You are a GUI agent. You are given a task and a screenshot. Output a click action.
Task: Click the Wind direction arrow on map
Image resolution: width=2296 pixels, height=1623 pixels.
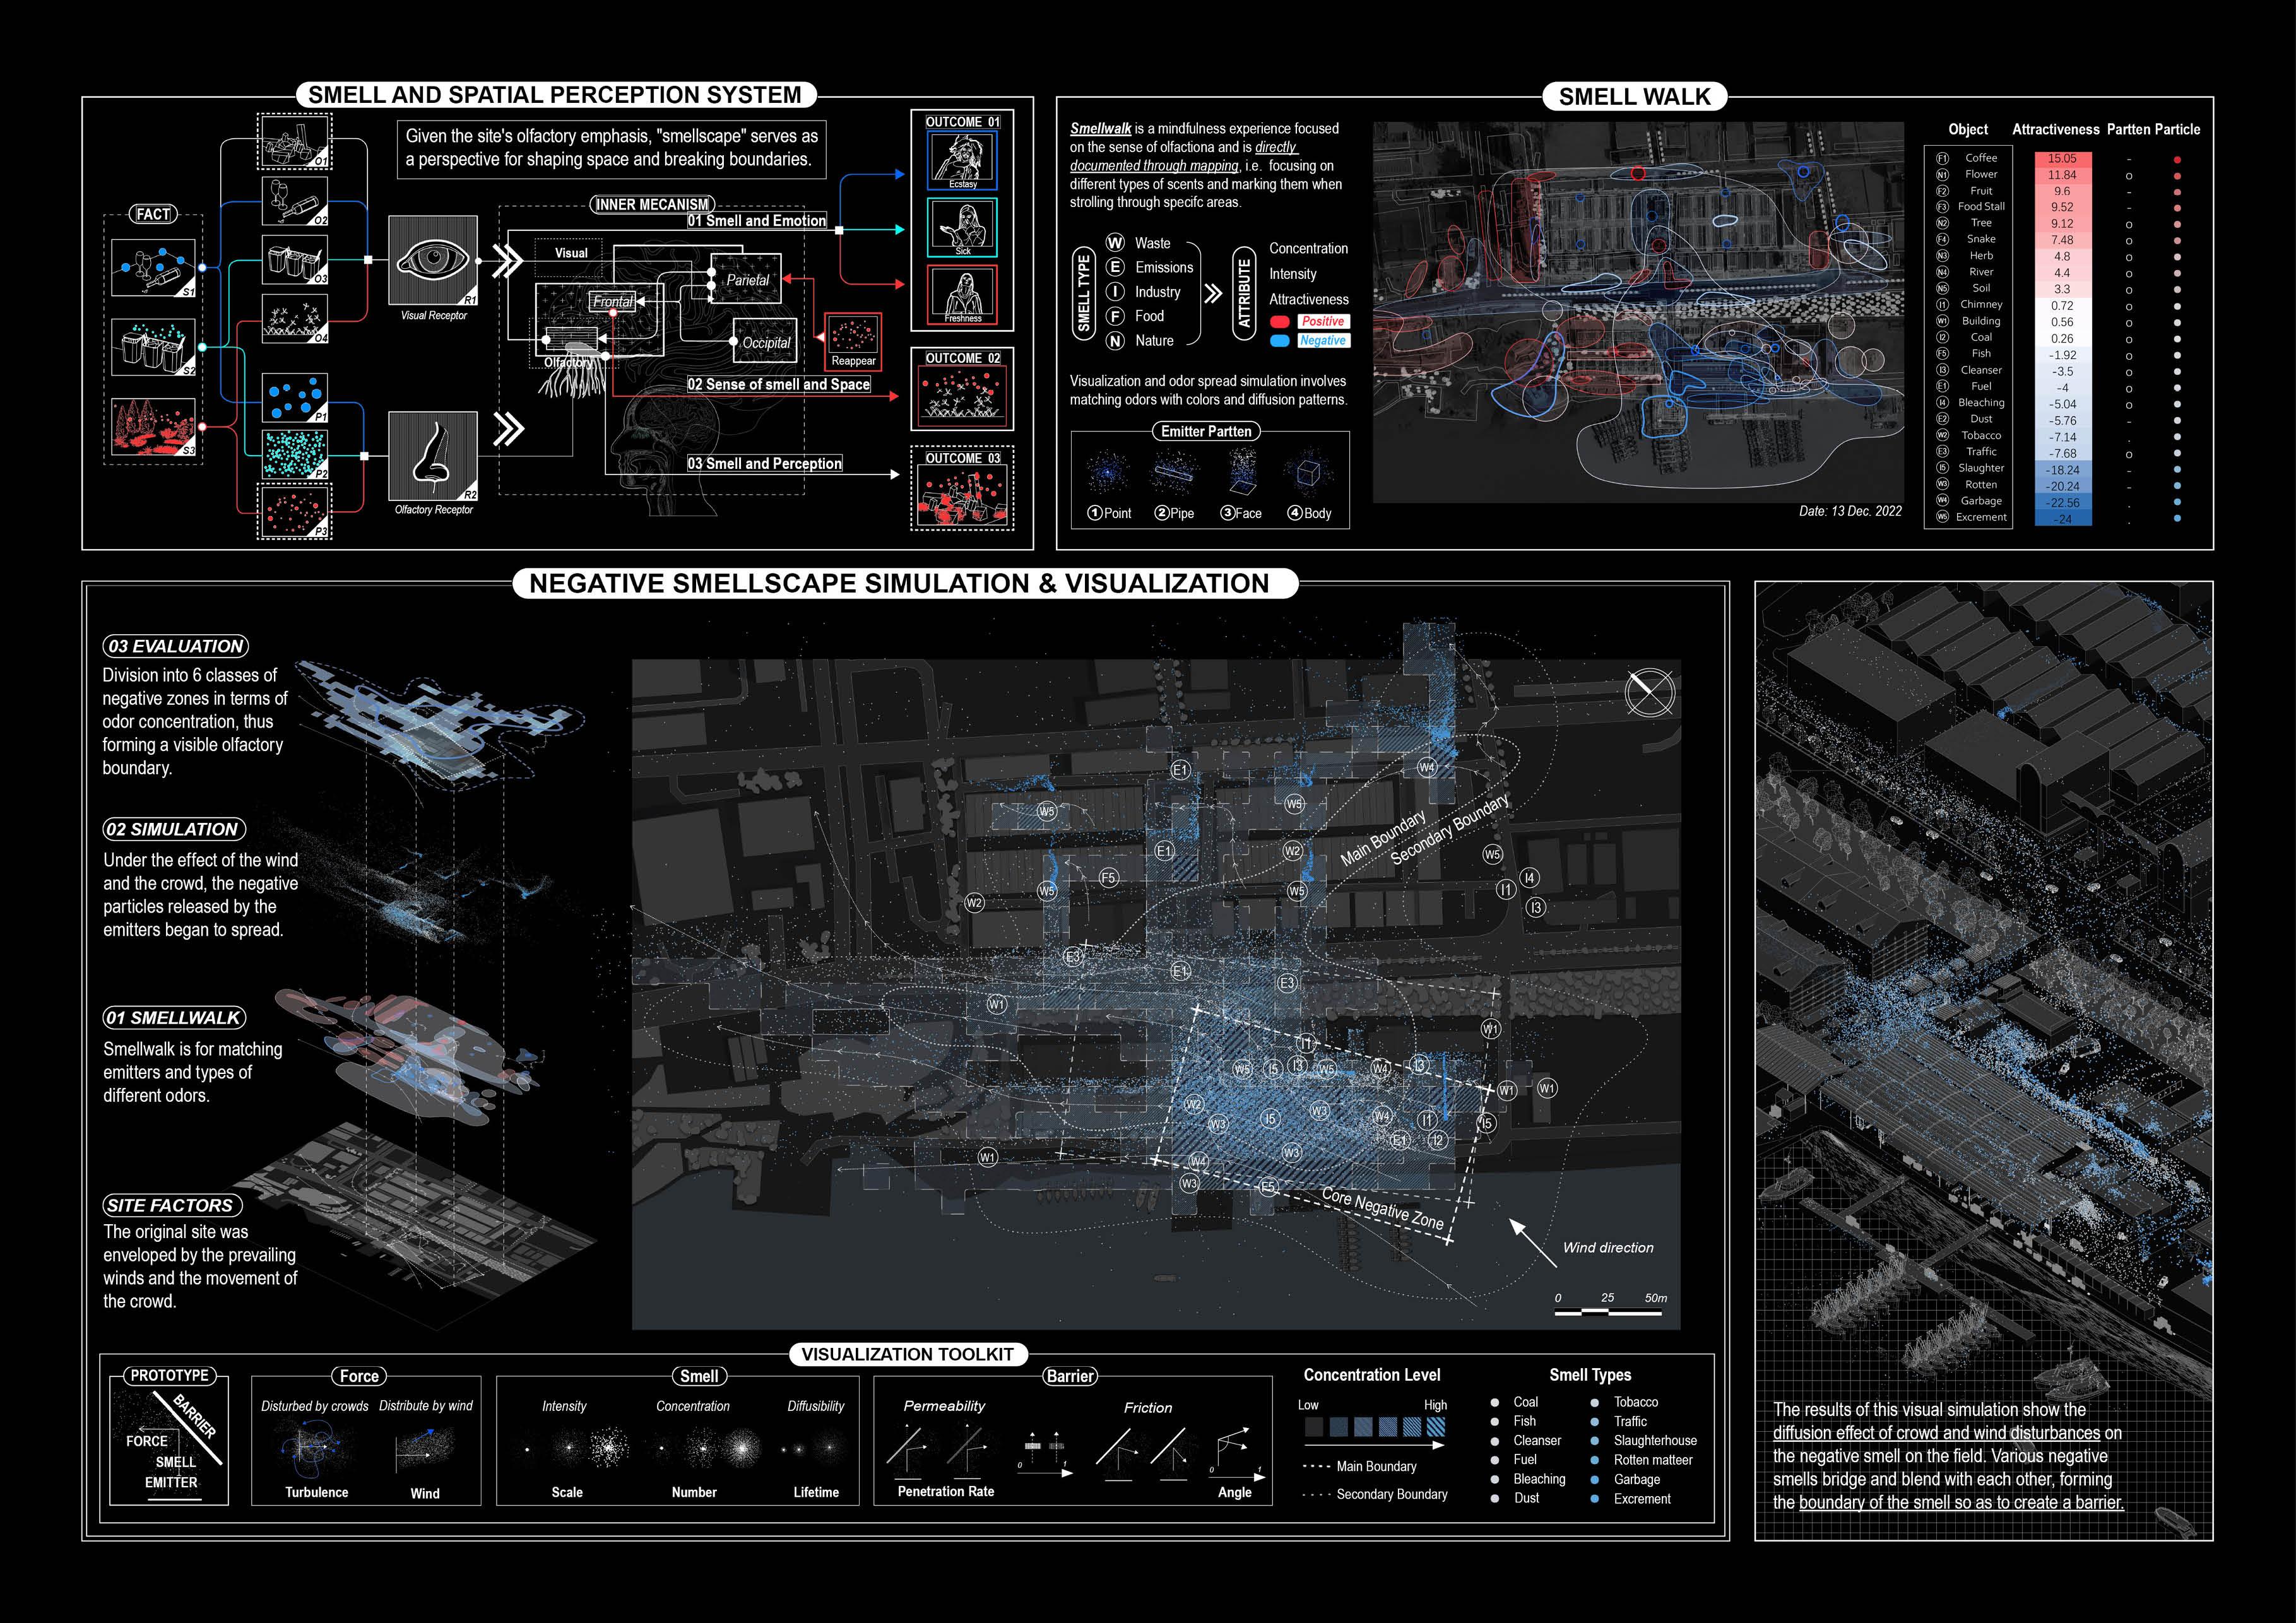[1530, 1242]
